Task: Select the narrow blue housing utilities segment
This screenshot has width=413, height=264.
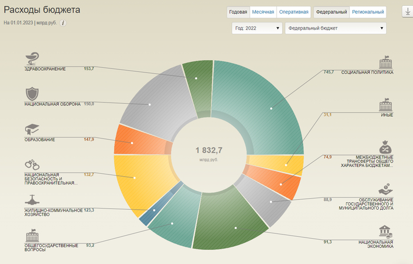Action: [160, 204]
